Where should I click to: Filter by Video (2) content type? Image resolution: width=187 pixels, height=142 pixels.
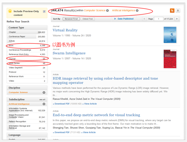point(27,81)
